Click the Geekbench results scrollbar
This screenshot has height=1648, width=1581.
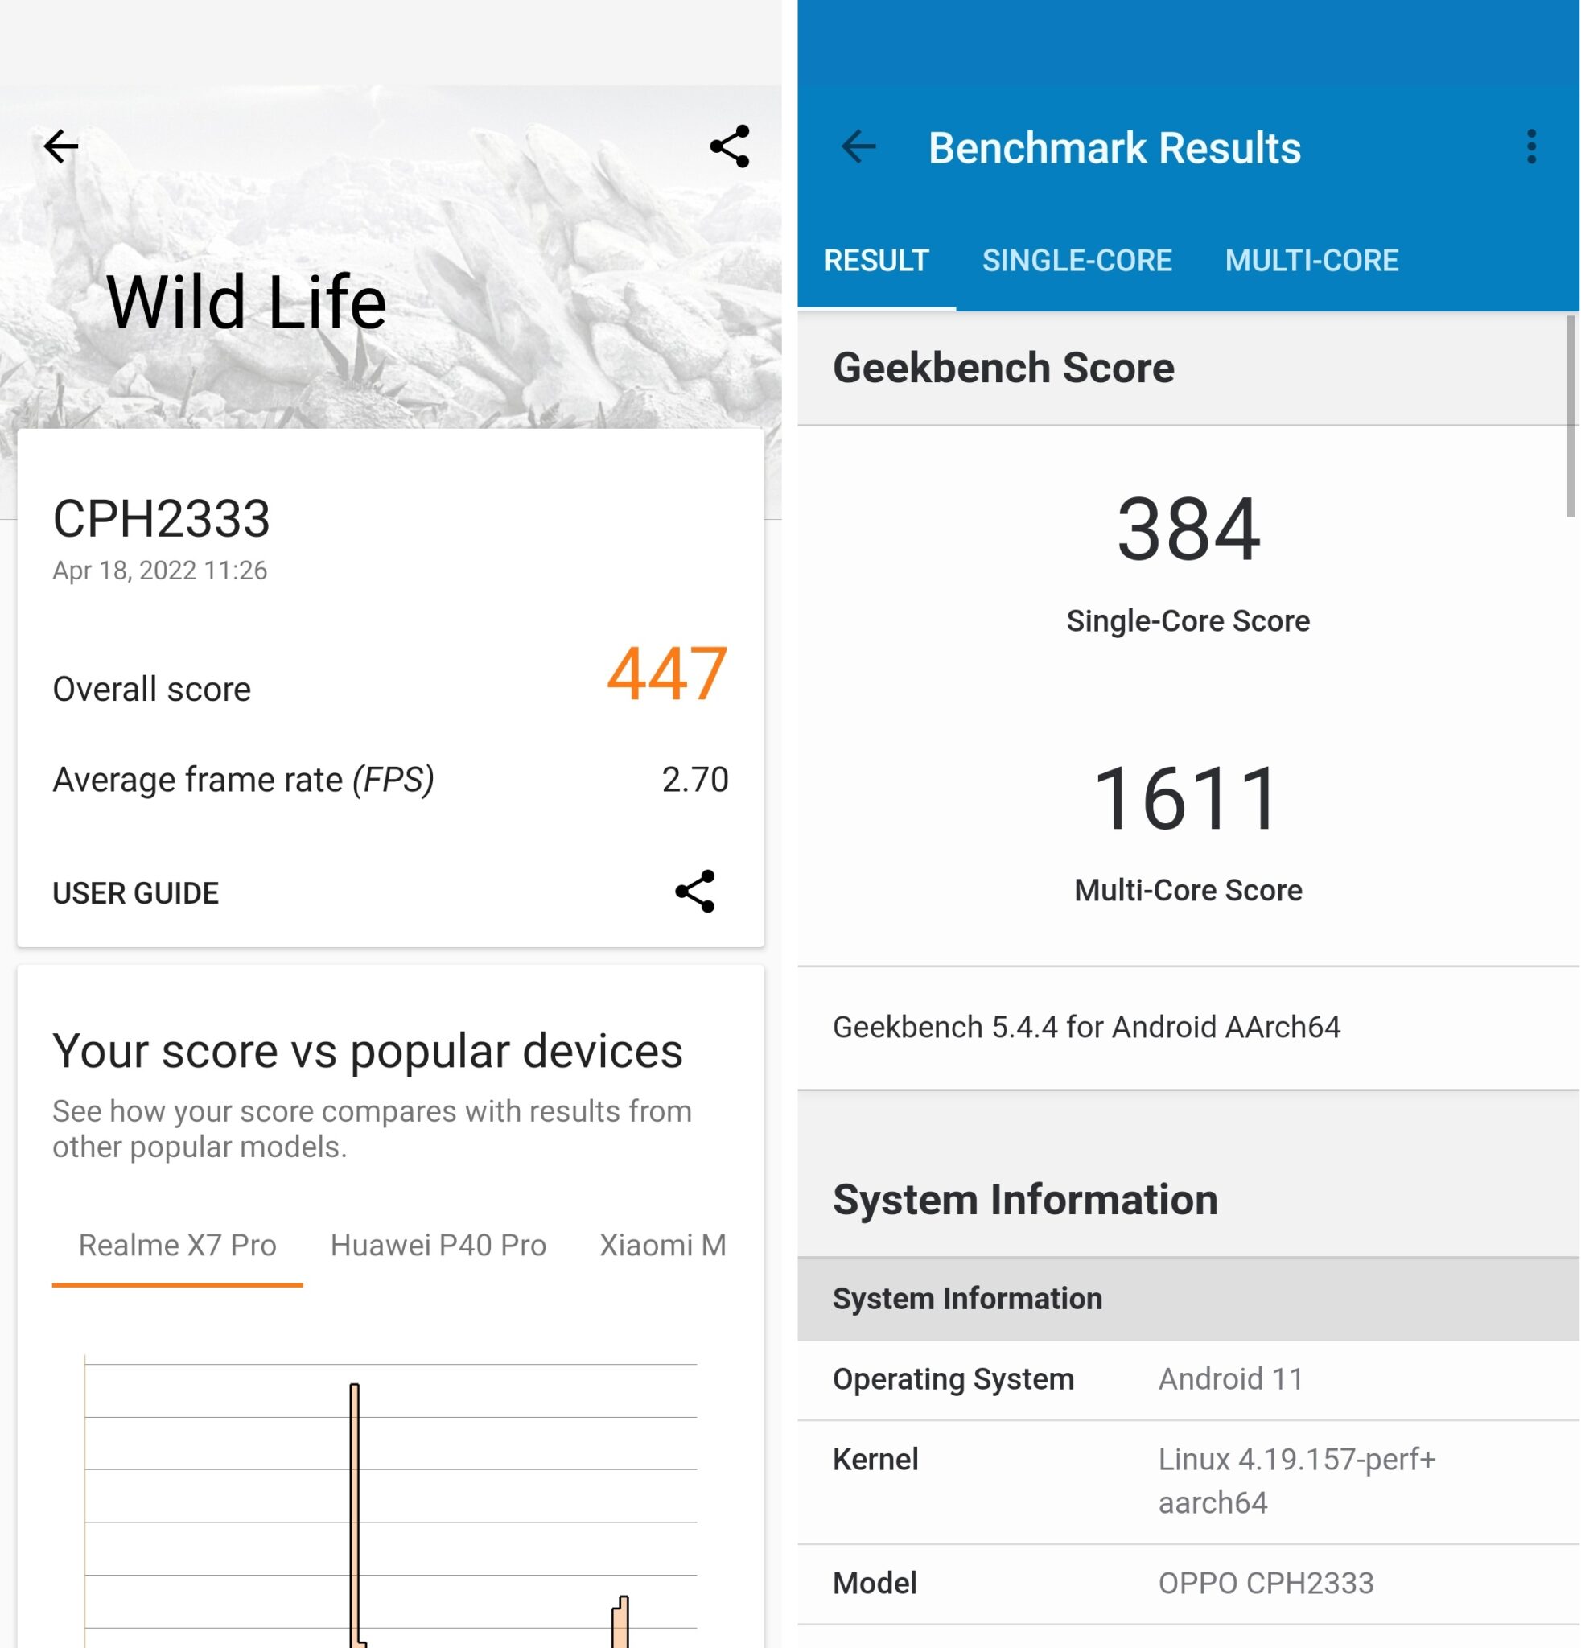pos(1569,416)
